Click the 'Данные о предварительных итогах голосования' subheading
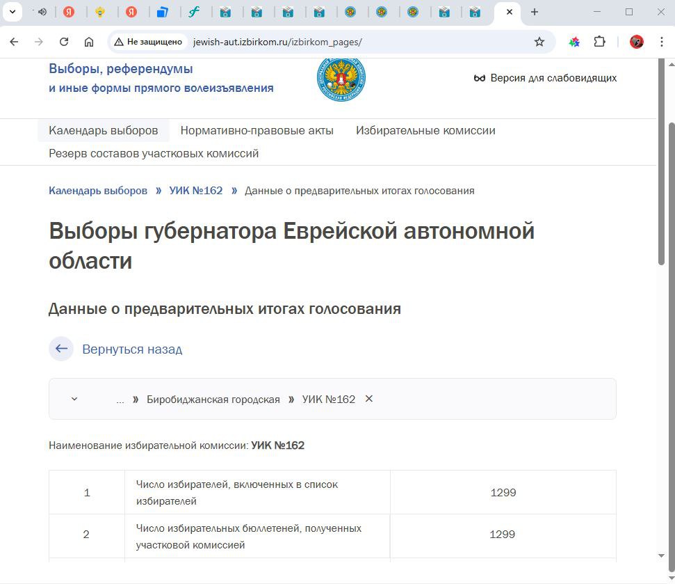 (x=225, y=308)
